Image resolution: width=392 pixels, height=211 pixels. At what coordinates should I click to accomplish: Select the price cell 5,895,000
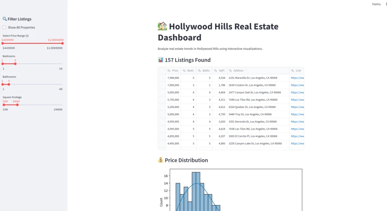pos(173,92)
